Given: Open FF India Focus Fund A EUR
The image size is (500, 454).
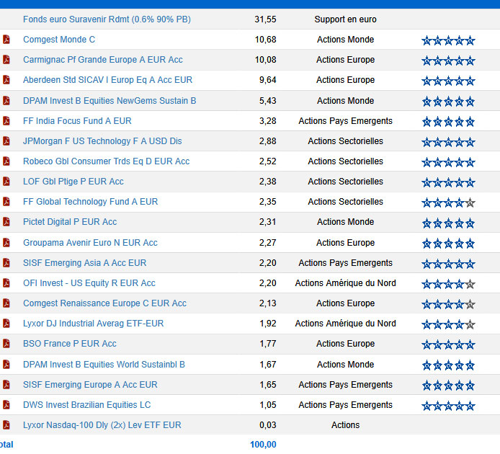Looking at the screenshot, I should point(77,121).
